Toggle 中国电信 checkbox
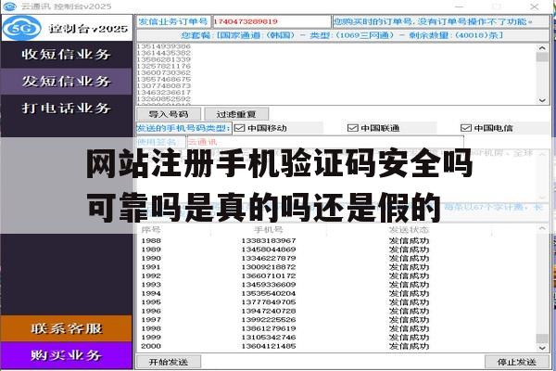 465,128
